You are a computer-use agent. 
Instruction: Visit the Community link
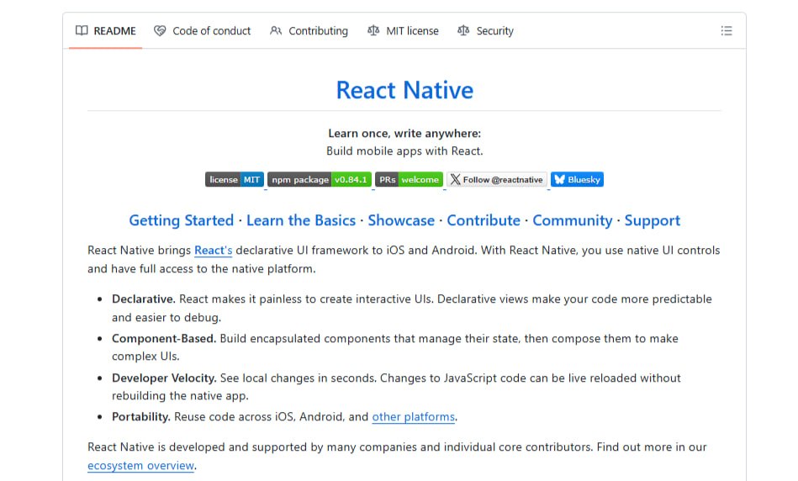click(572, 220)
